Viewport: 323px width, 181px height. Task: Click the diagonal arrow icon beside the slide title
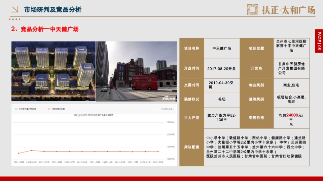point(15,9)
